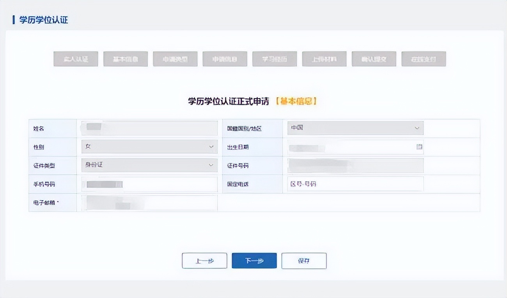Jump to the 学习经历 step
This screenshot has height=298, width=507.
pyautogui.click(x=274, y=59)
